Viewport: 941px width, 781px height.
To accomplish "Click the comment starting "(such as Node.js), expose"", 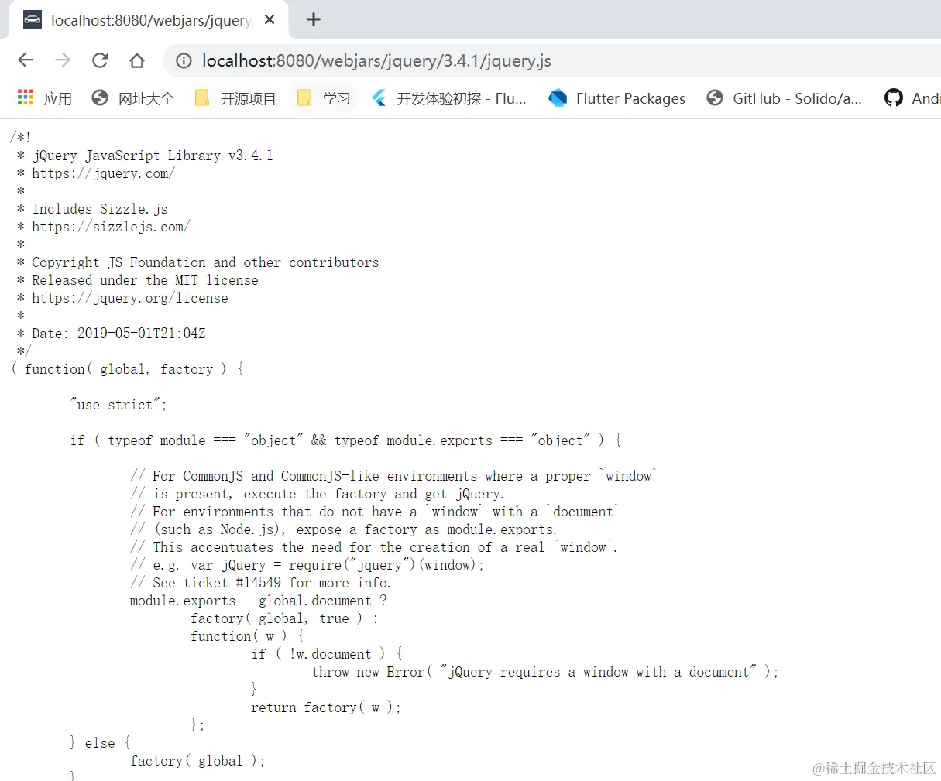I will (344, 529).
